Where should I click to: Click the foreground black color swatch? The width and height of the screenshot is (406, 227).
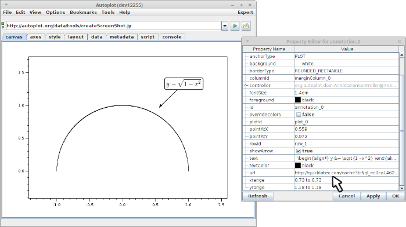pyautogui.click(x=298, y=100)
